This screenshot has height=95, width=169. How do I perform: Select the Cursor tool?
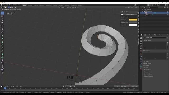coord(2,16)
